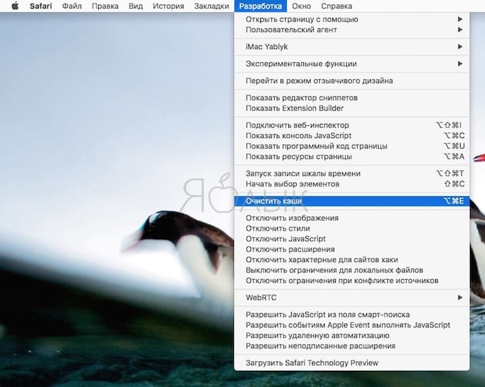This screenshot has width=485, height=387.
Task: Toggle Разрешить событиям Apple Event выполнять JavaScript
Action: coord(352,325)
